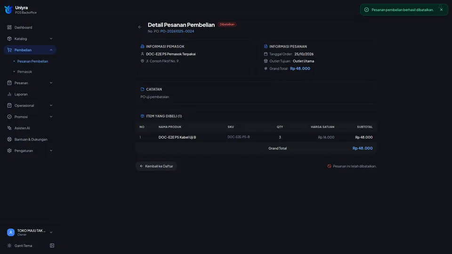Viewport: 452px width, 254px height.
Task: Expand the Pengaturan menu chevron
Action: [51, 151]
